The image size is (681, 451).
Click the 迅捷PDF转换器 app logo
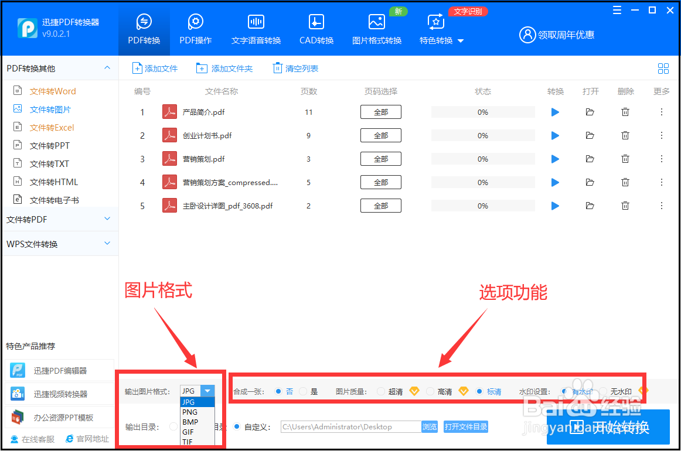coord(28,28)
